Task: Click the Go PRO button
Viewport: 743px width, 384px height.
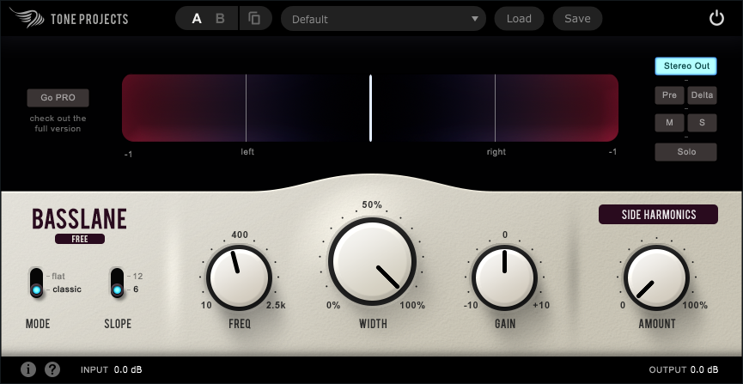Action: [x=58, y=98]
